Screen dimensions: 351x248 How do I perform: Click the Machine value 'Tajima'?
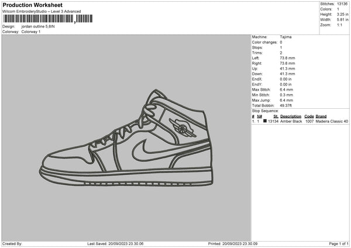285,37
